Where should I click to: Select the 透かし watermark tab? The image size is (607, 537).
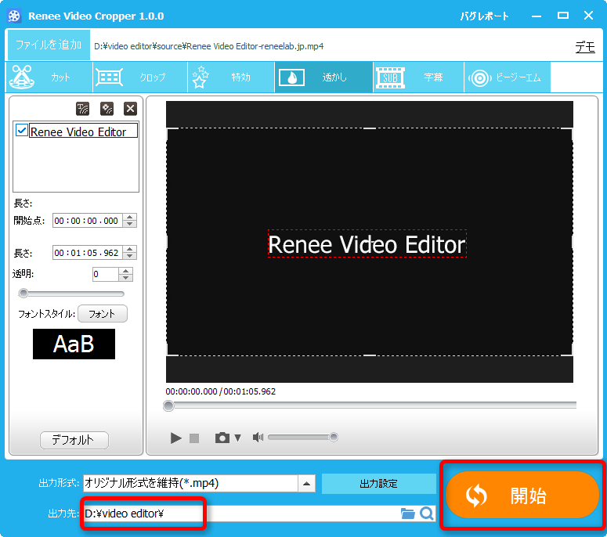tap(323, 77)
